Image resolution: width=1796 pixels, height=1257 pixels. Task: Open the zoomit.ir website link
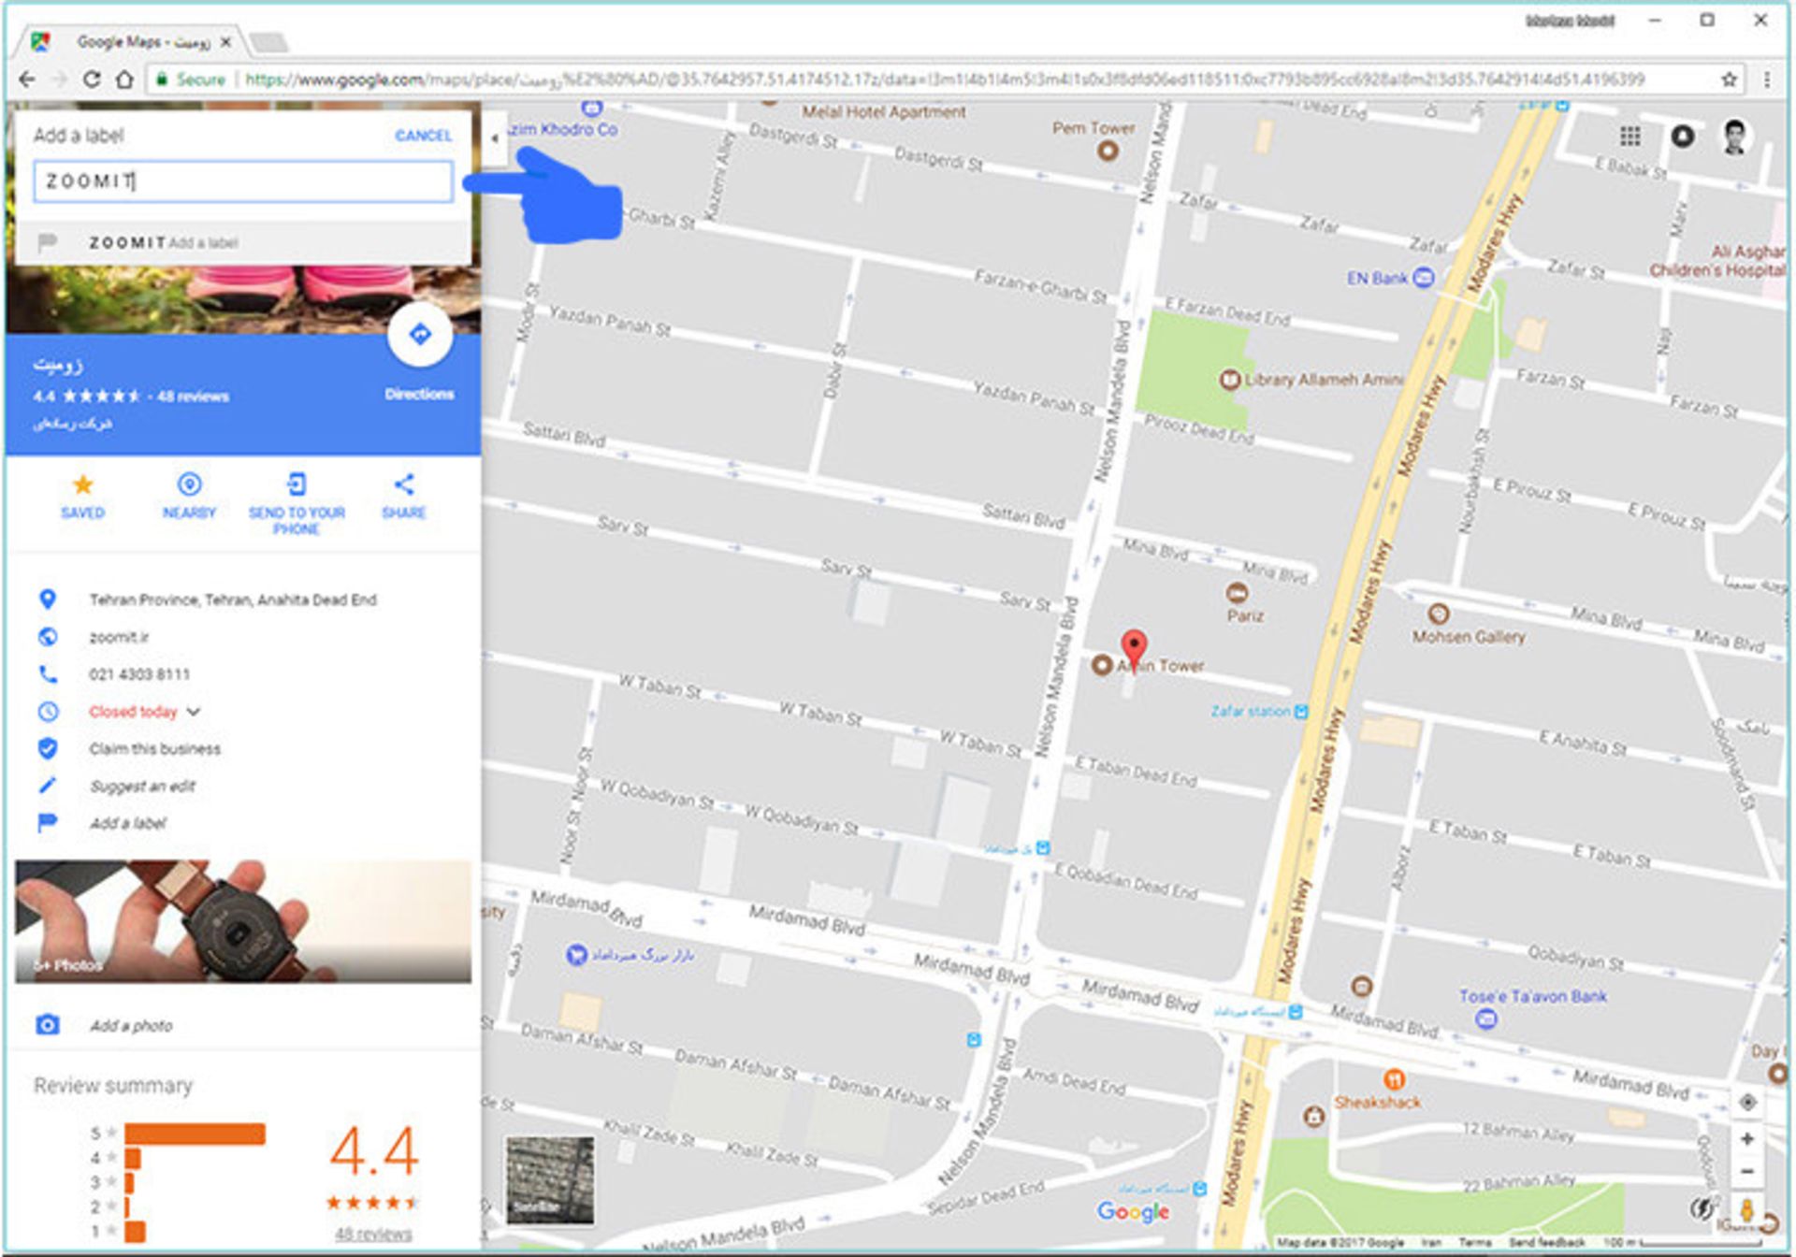click(119, 637)
